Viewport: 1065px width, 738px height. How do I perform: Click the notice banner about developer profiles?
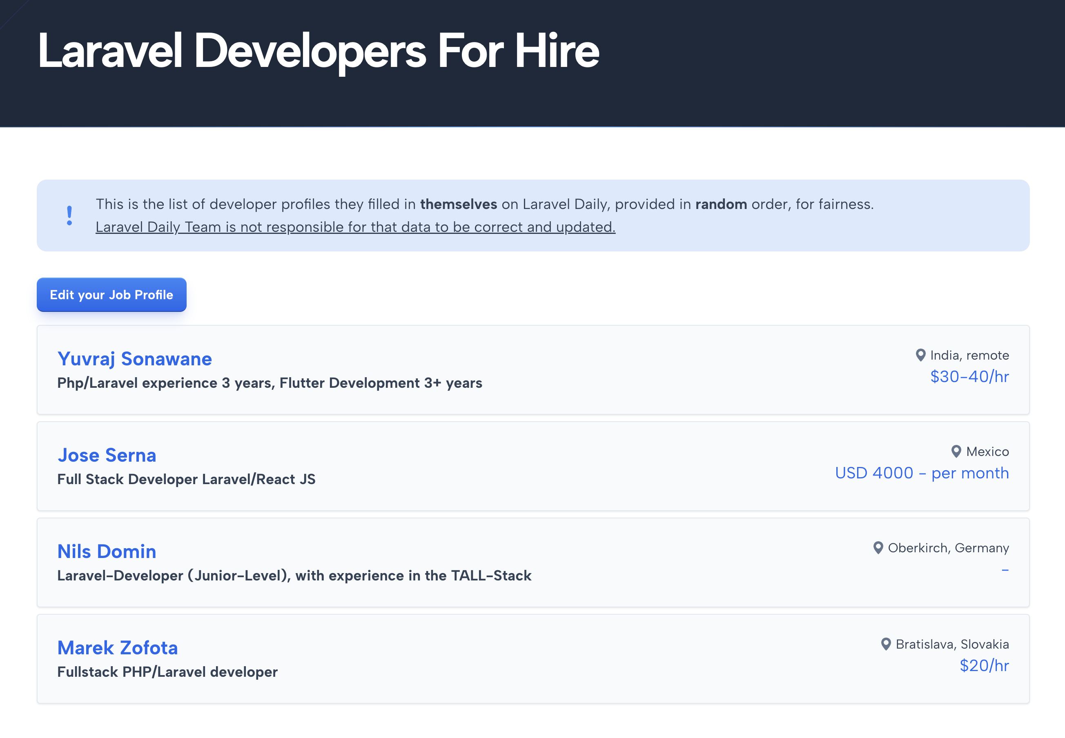(532, 215)
